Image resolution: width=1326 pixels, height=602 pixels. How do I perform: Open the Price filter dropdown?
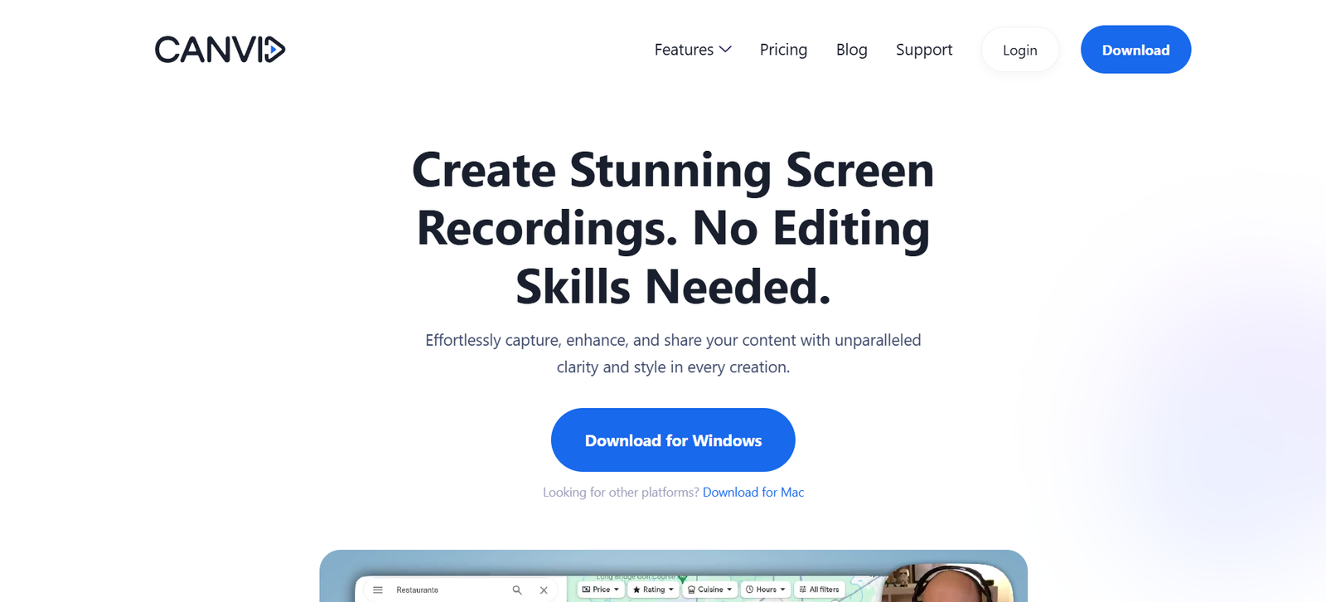click(x=601, y=590)
